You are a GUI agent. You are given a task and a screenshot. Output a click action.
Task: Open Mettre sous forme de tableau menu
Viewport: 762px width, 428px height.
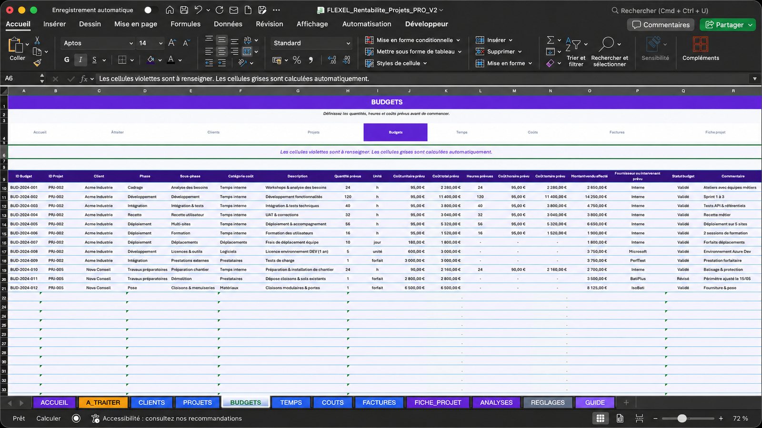[x=413, y=51]
